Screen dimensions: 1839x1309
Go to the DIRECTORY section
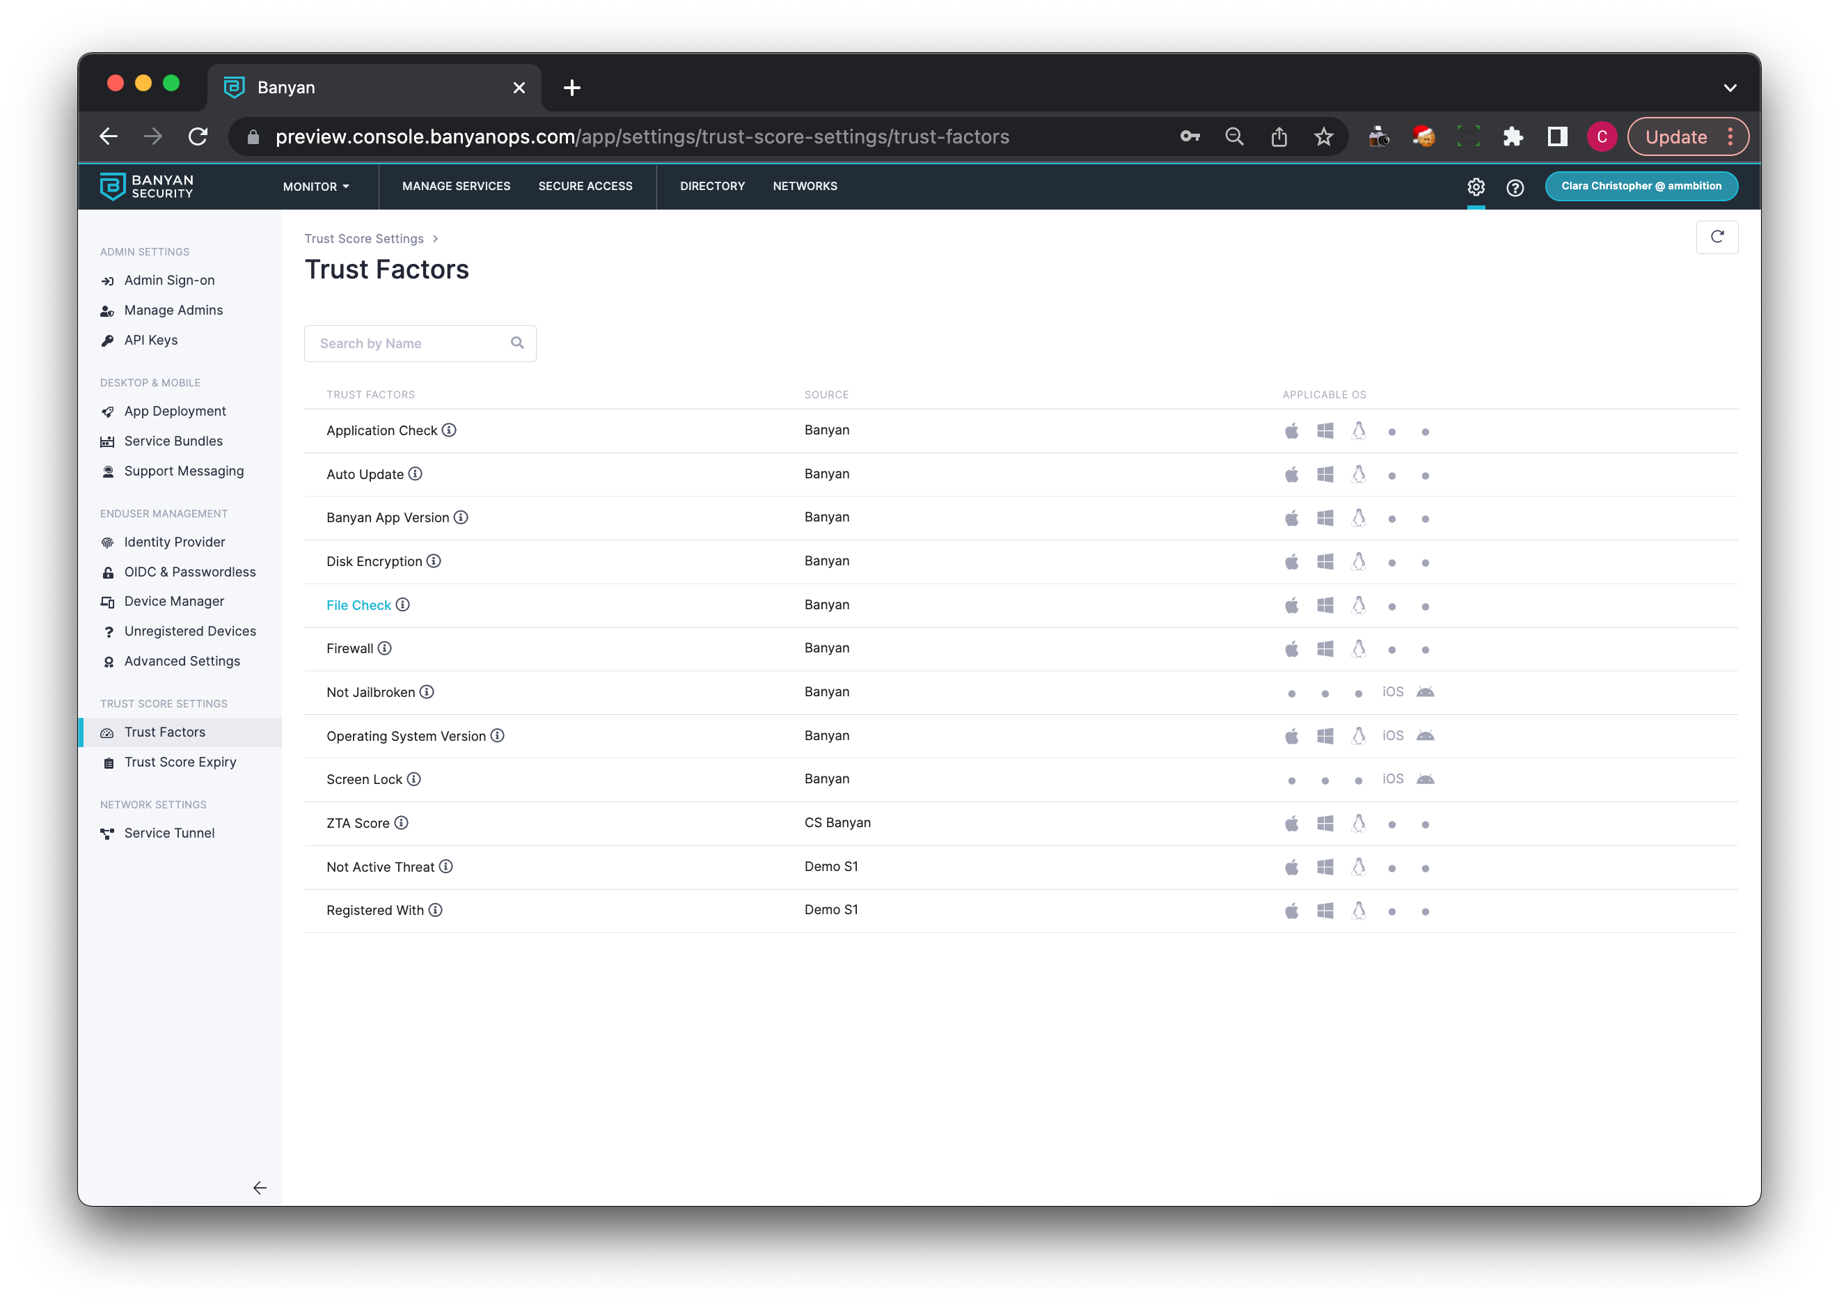[x=712, y=186]
